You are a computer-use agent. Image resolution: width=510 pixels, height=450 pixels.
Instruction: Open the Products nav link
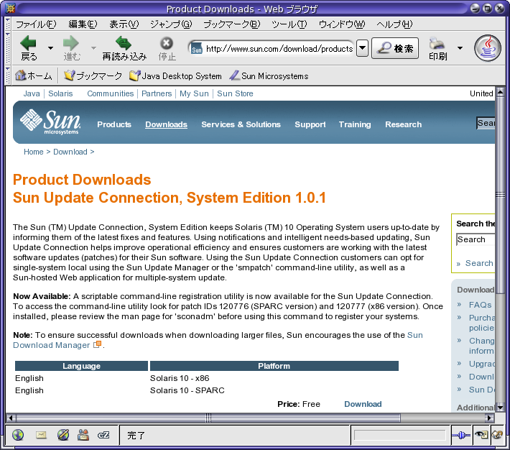tap(114, 124)
